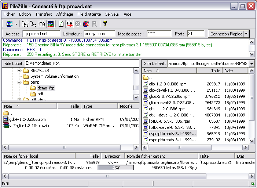The image size is (257, 188).
Task: Click the process queue icon
Action: click(x=70, y=24)
